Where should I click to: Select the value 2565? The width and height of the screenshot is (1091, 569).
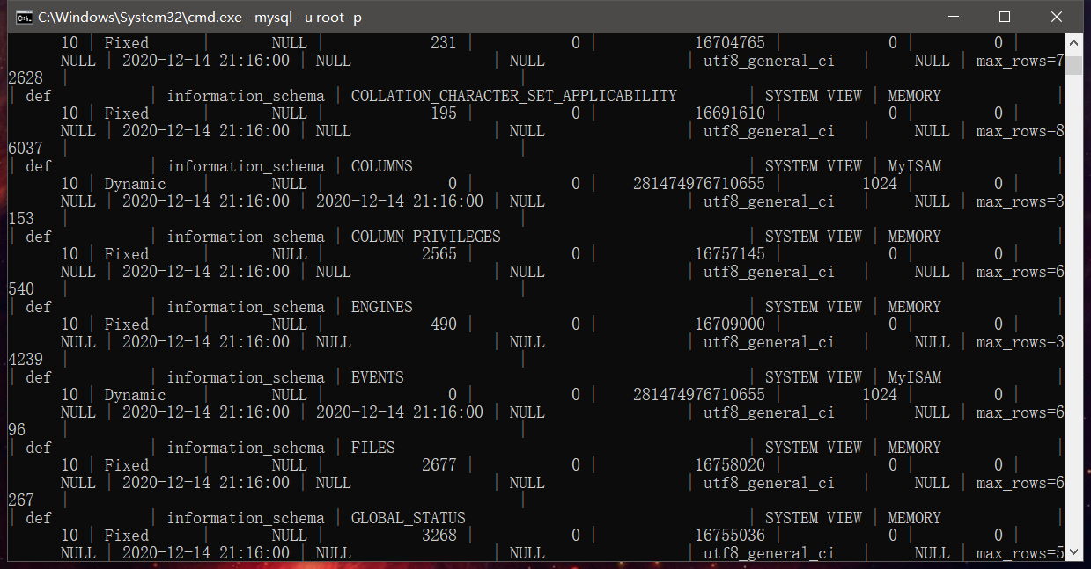pos(439,254)
